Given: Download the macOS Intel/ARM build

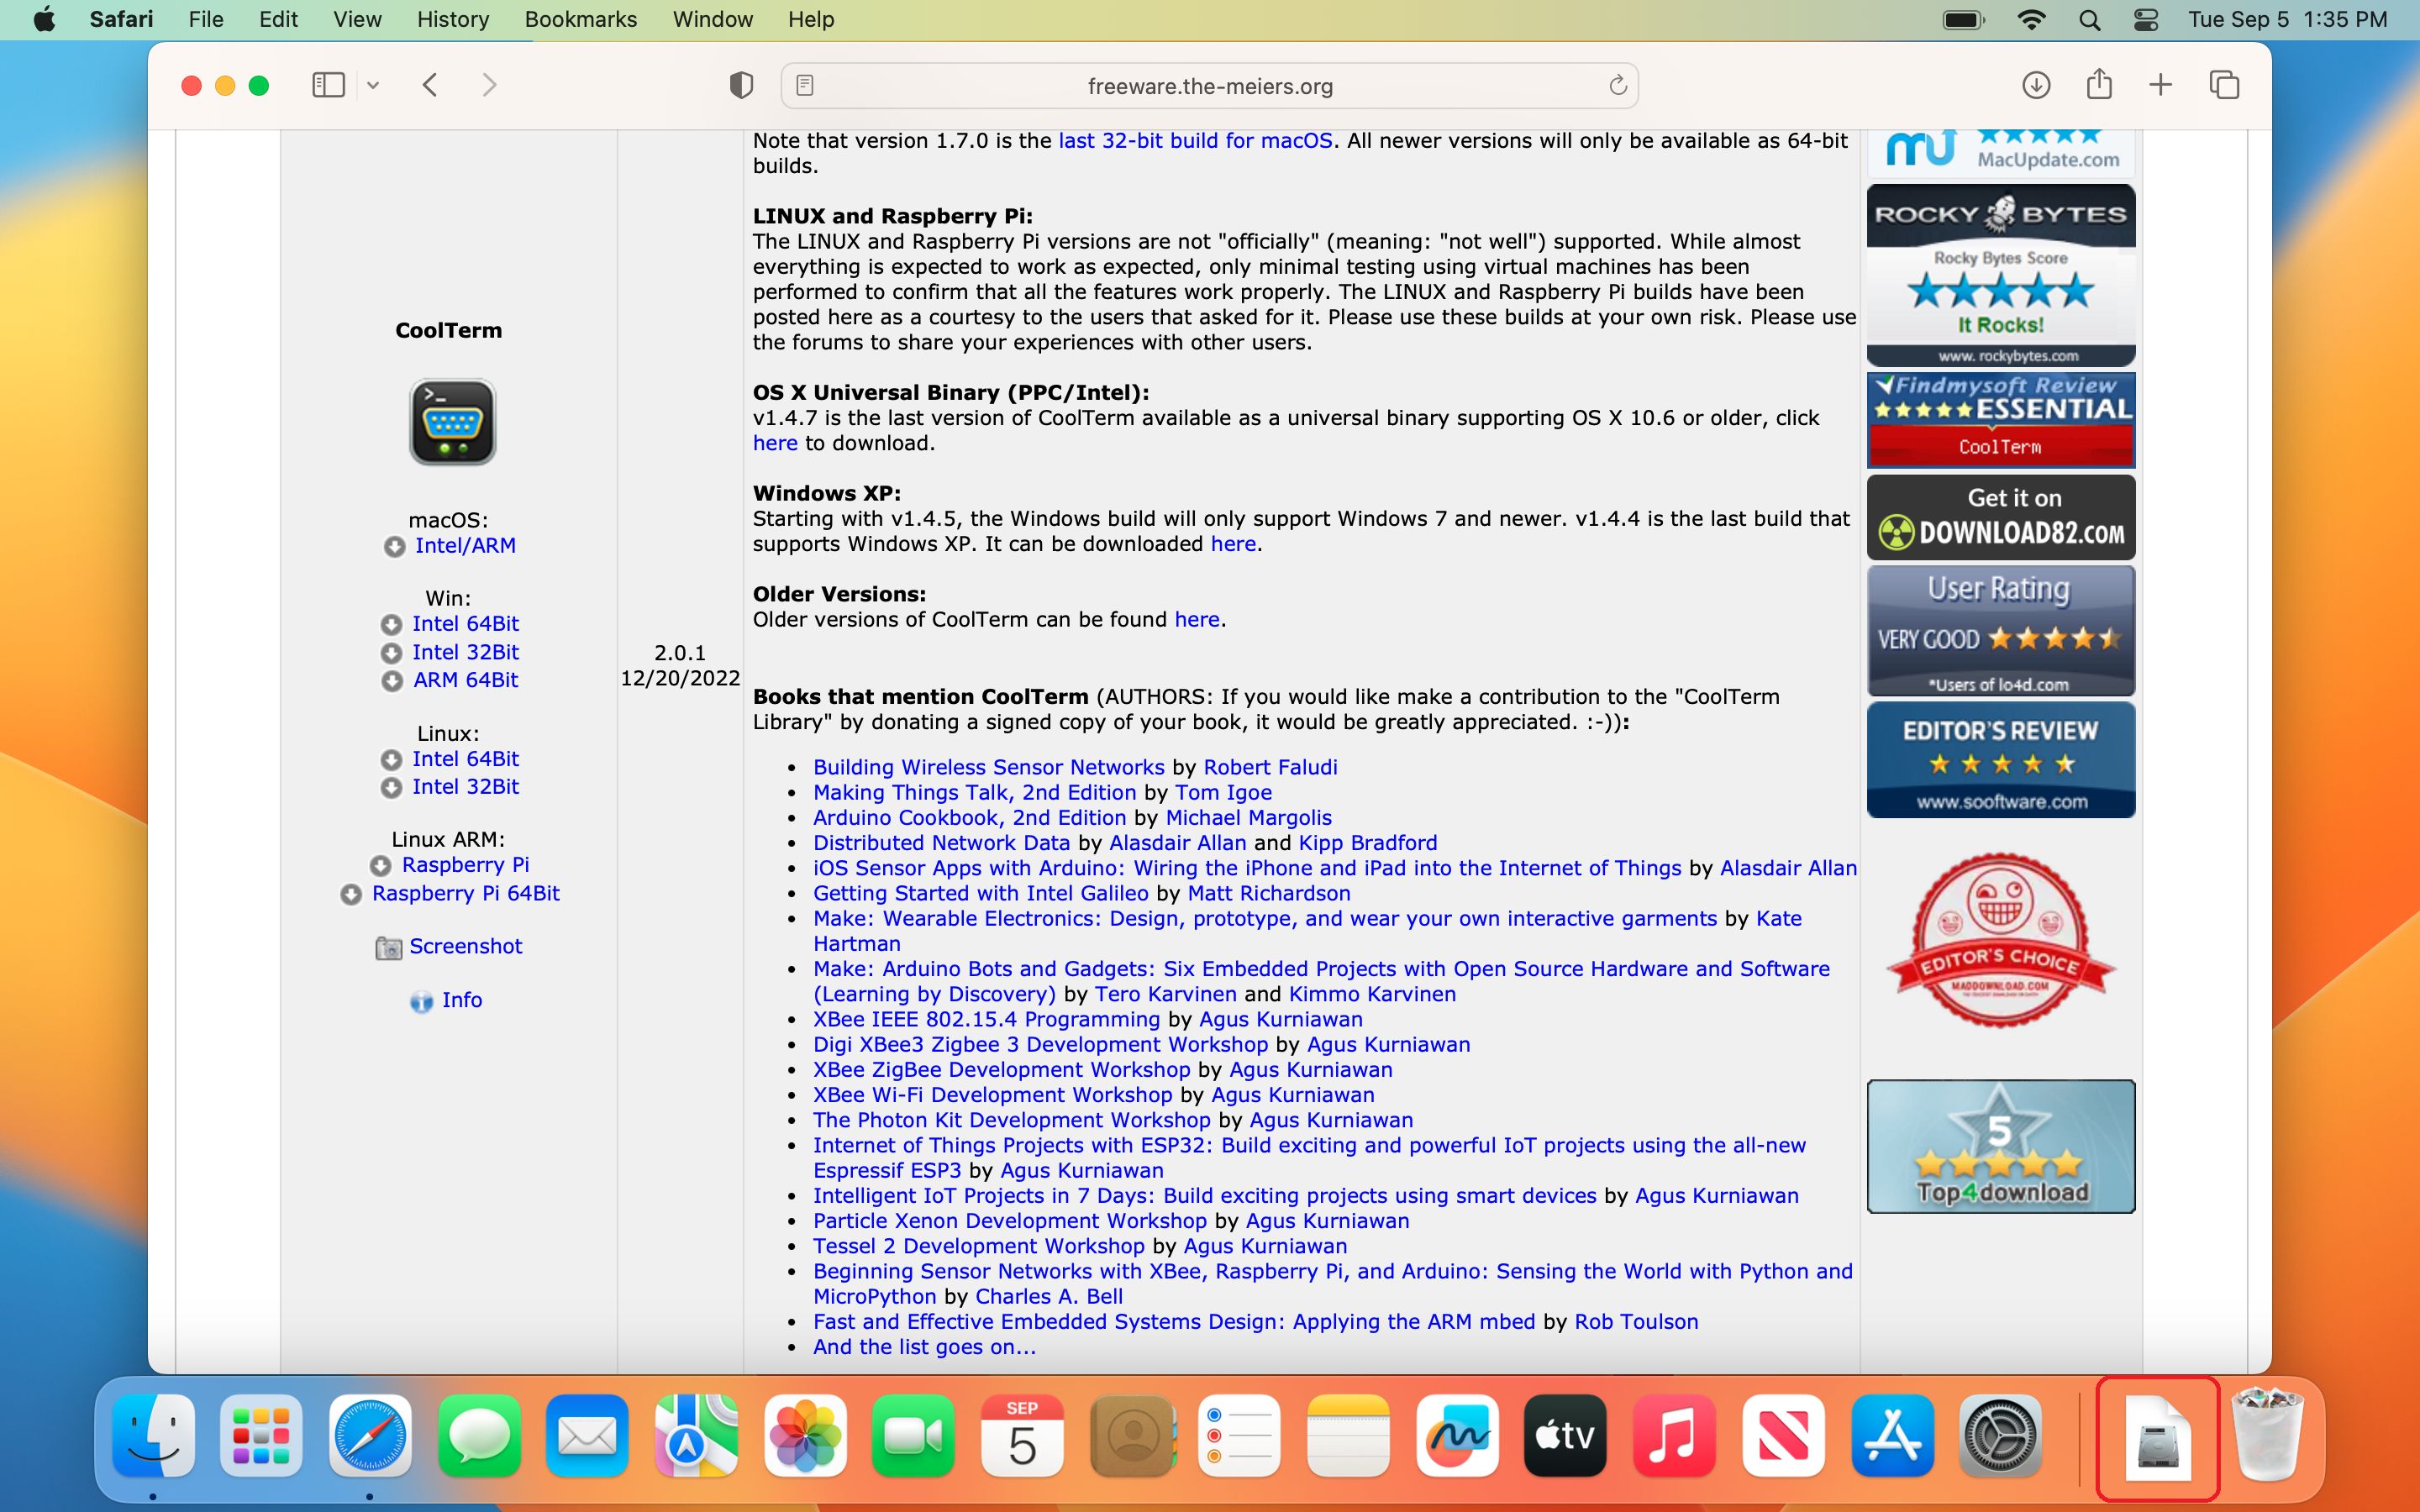Looking at the screenshot, I should [x=465, y=546].
